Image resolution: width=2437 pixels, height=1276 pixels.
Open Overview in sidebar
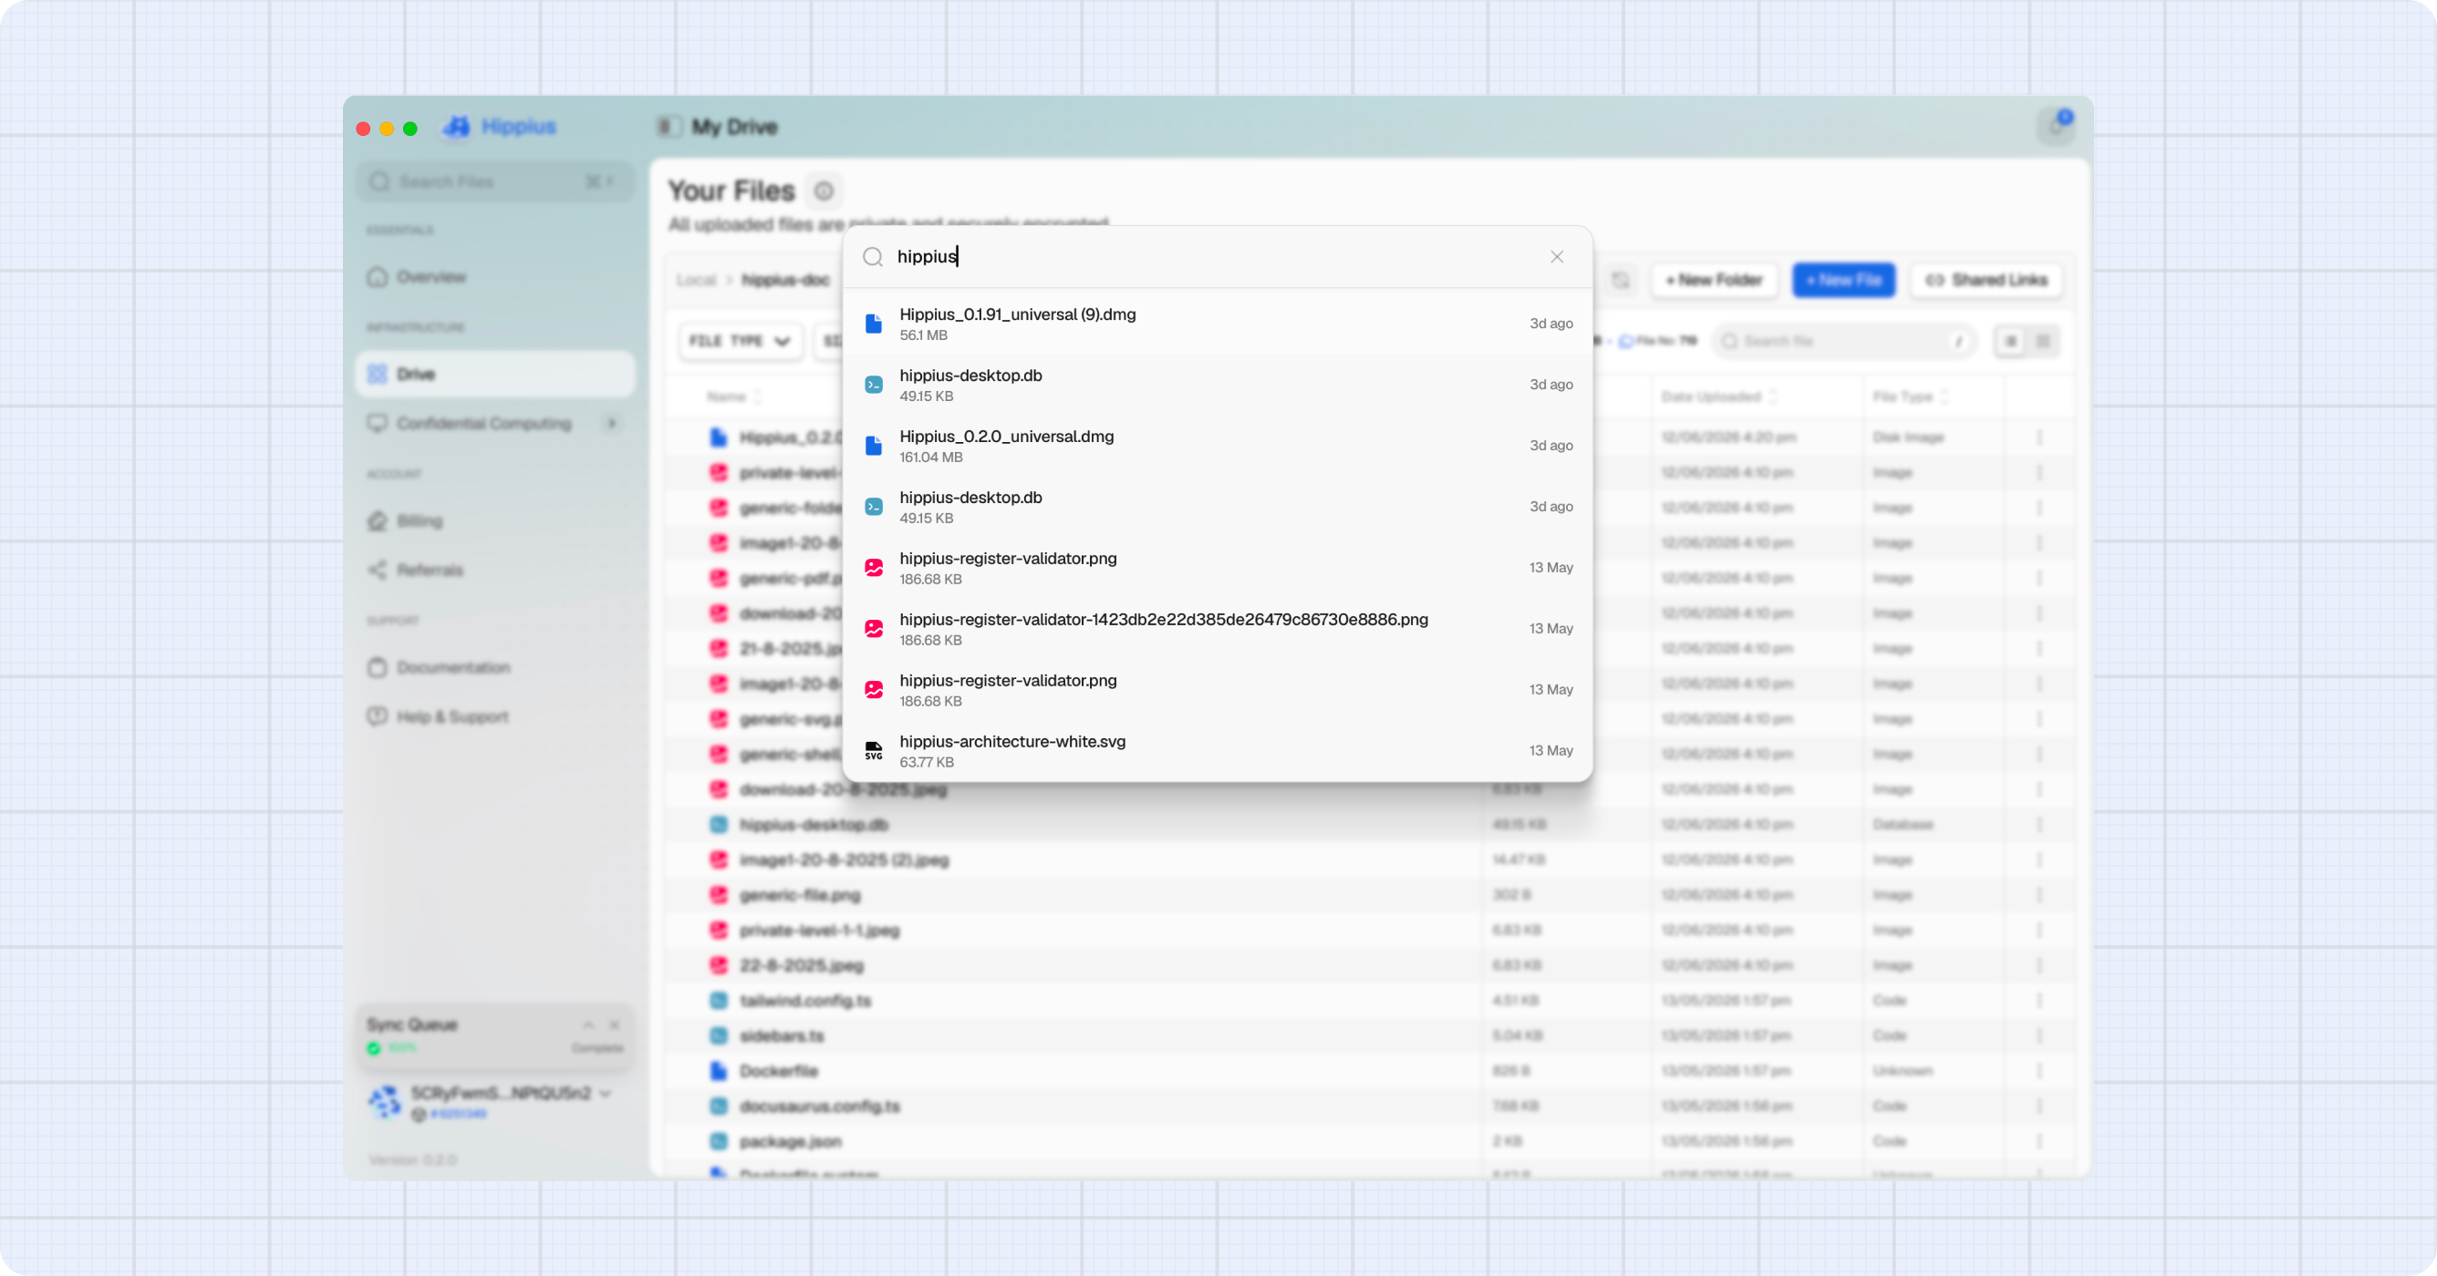pyautogui.click(x=494, y=277)
